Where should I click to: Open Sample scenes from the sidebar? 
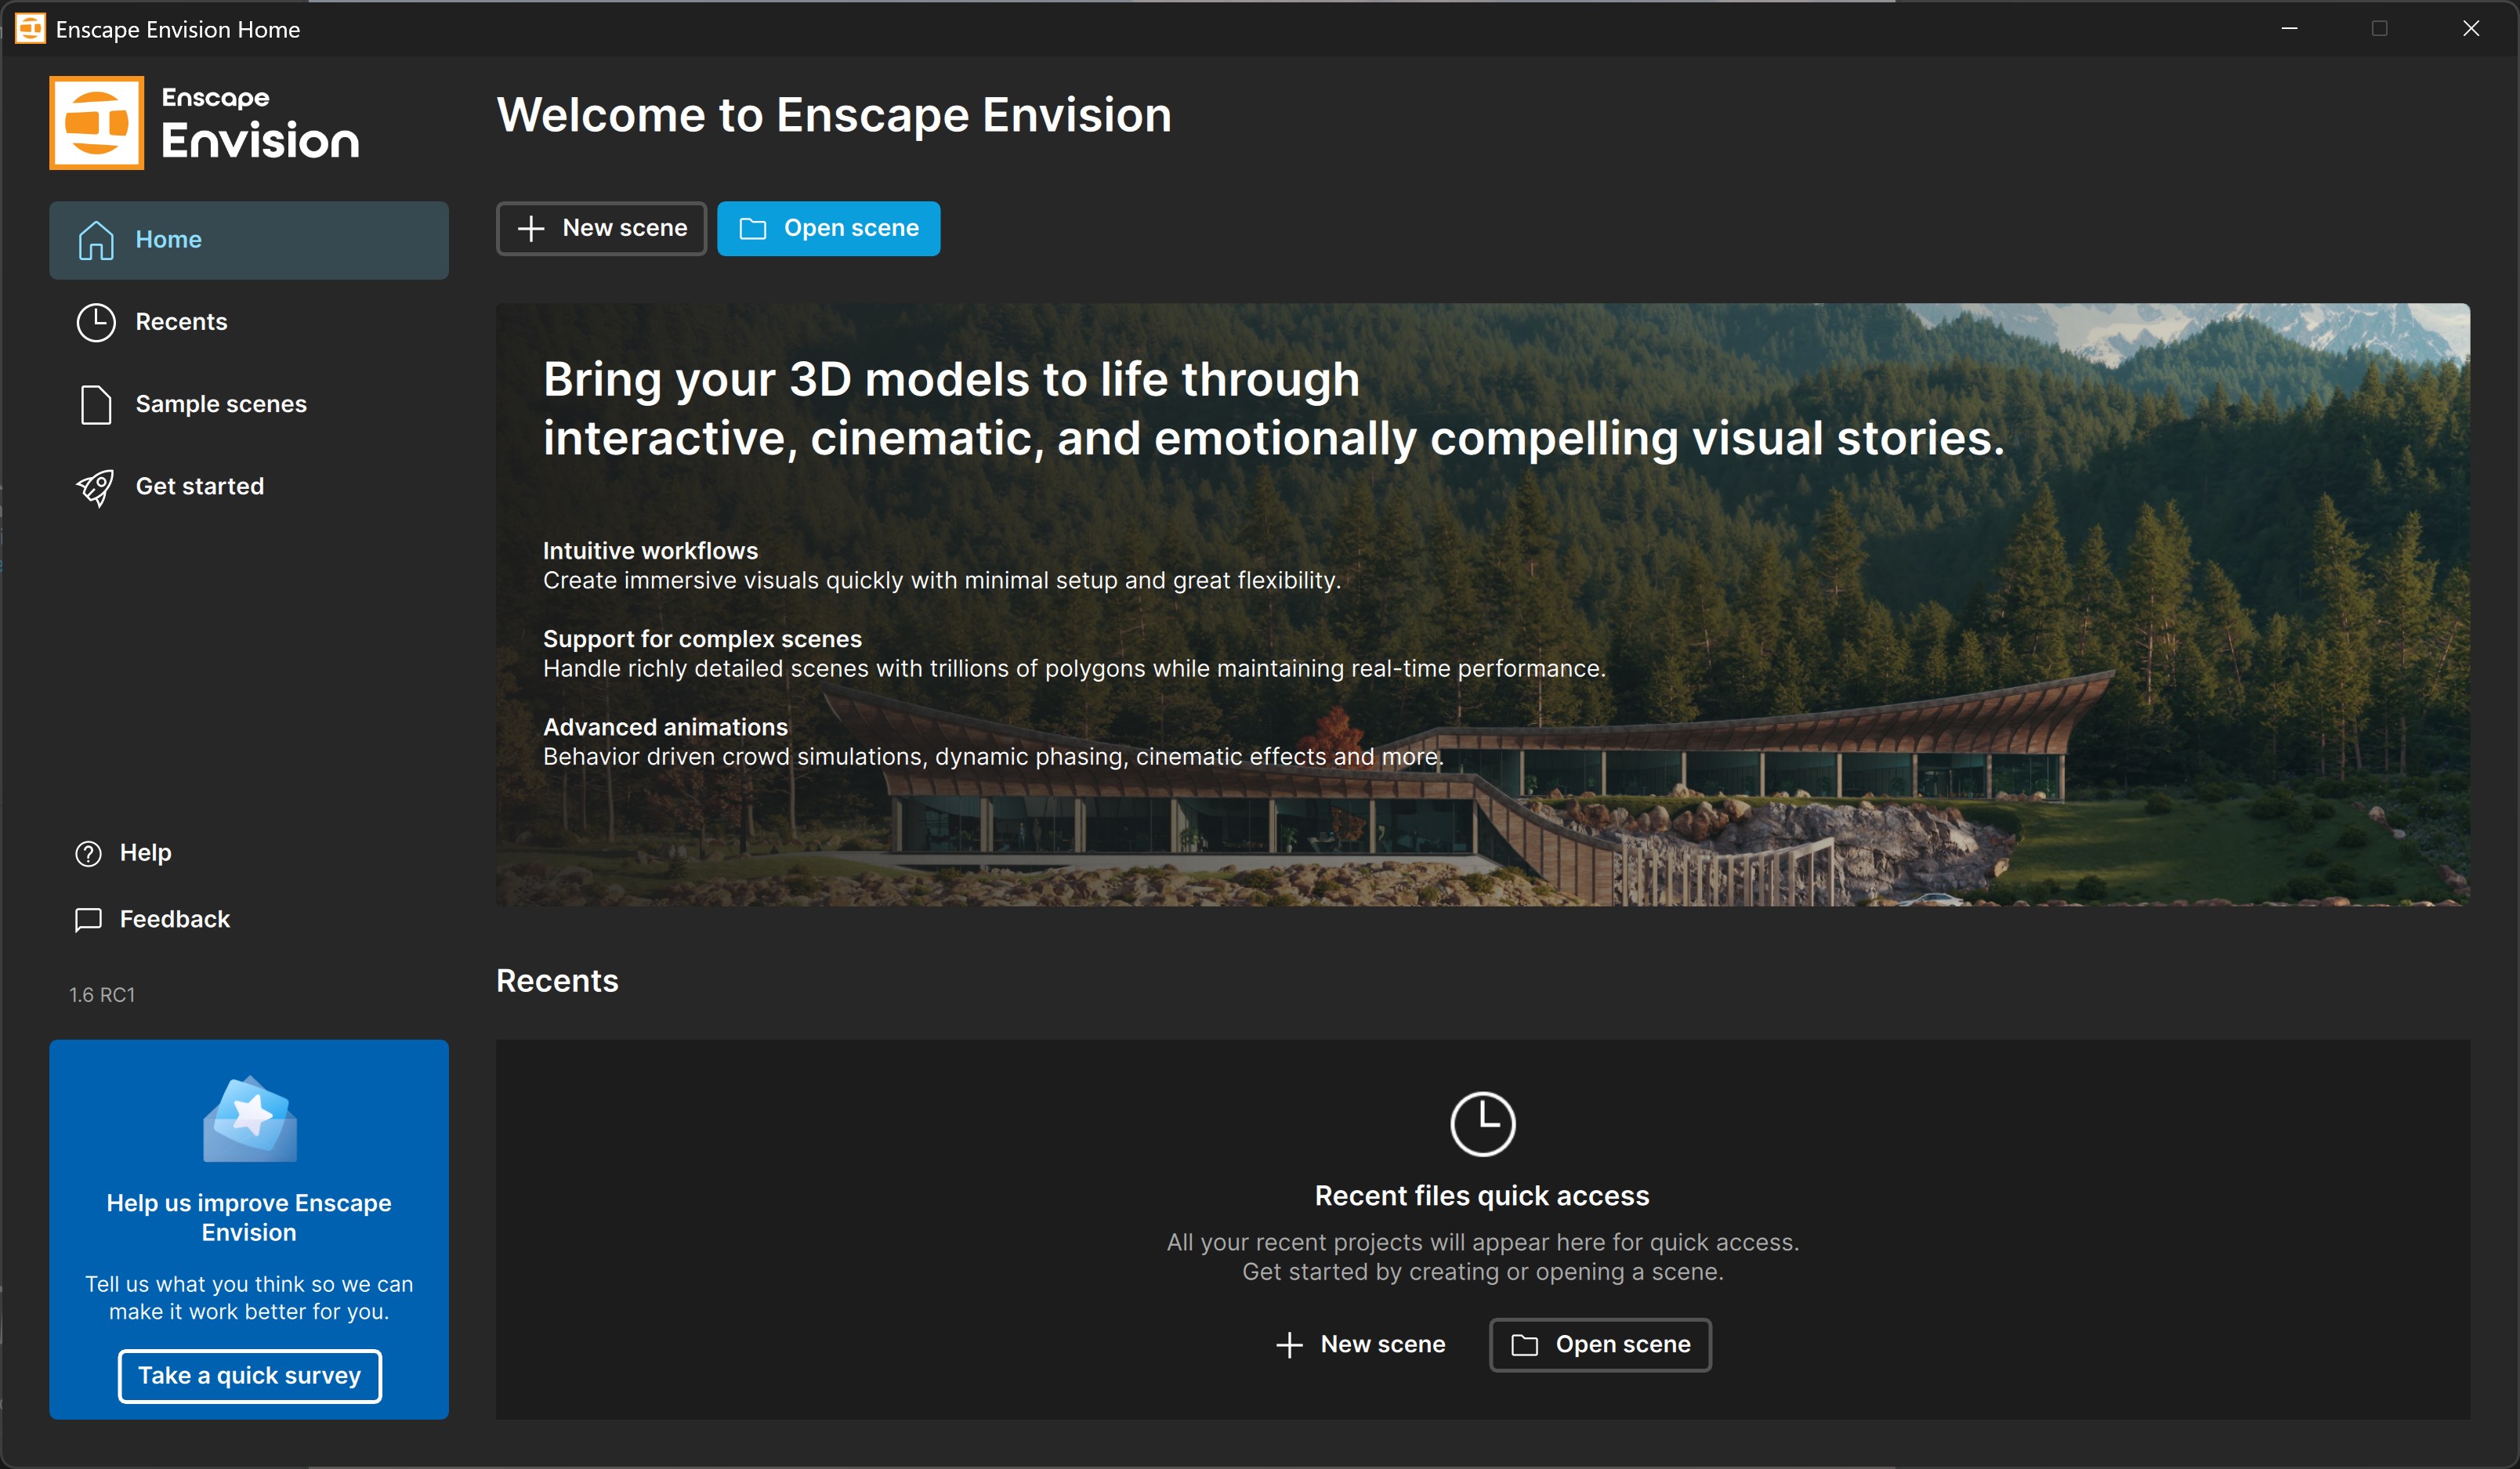click(249, 404)
